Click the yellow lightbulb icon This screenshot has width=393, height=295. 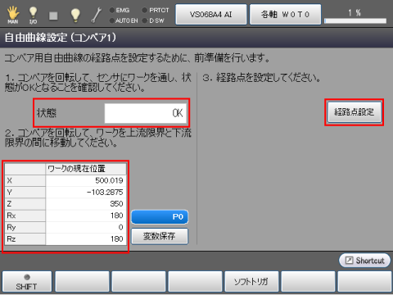tap(75, 15)
